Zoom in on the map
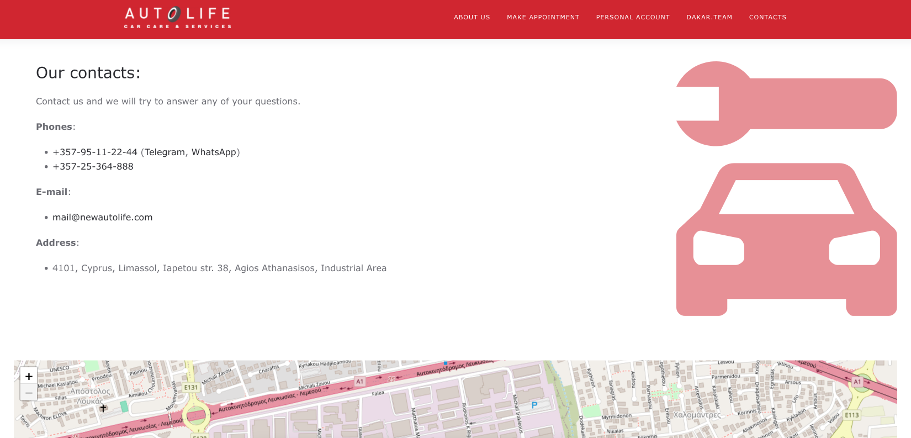This screenshot has width=911, height=438. point(29,376)
